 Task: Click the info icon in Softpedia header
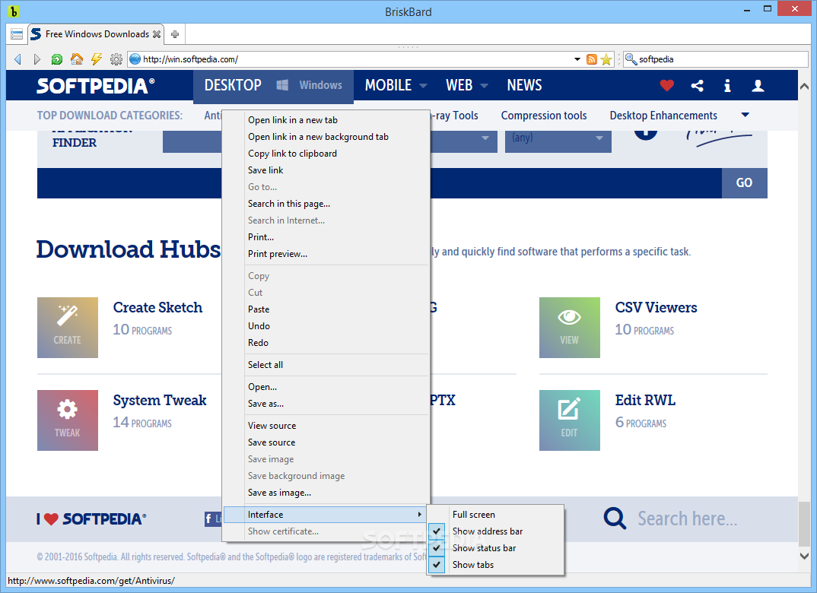click(x=727, y=85)
